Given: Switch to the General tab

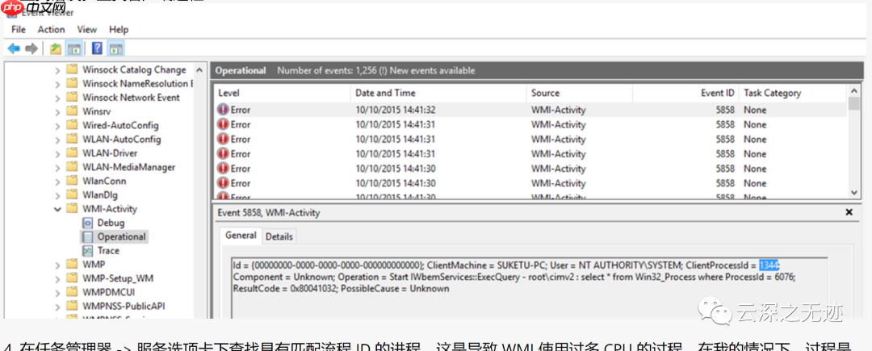Looking at the screenshot, I should [241, 236].
